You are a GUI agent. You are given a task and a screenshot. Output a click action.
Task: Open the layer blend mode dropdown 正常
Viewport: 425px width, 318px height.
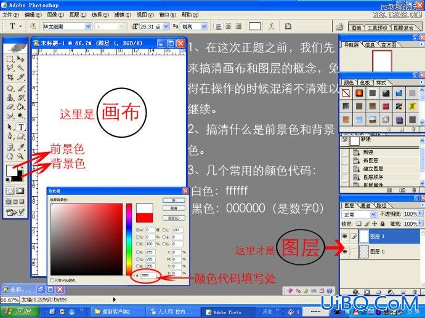coord(373,214)
